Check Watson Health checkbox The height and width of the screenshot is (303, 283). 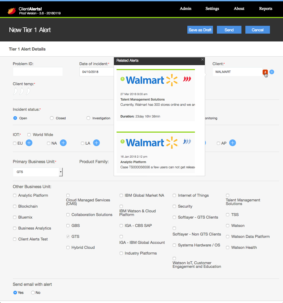(x=228, y=248)
